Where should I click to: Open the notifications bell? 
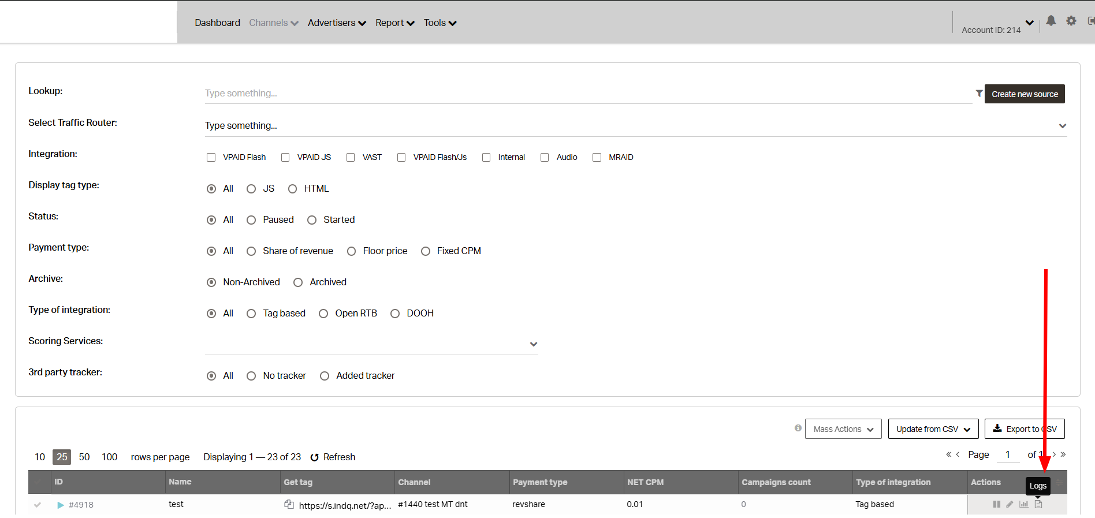click(1051, 21)
